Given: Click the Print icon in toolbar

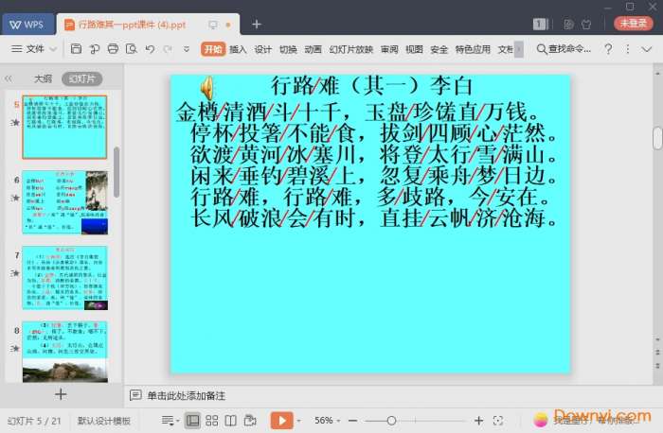Looking at the screenshot, I should (x=114, y=48).
